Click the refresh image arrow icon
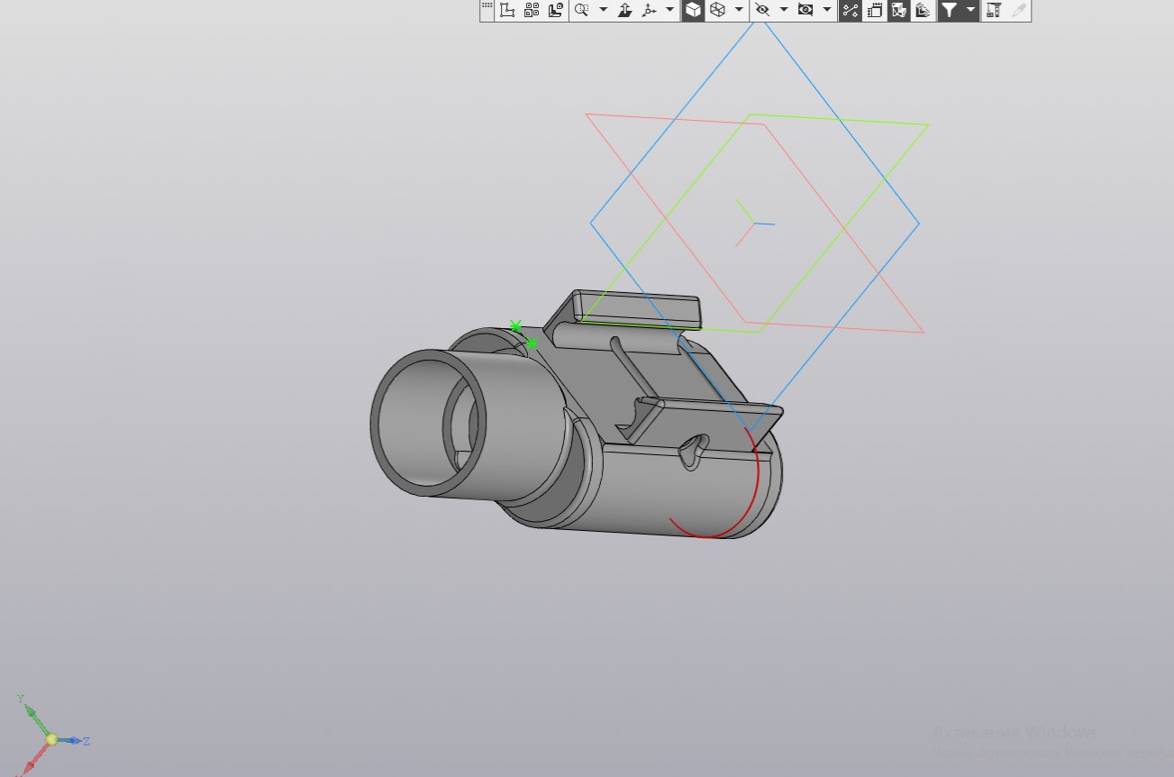This screenshot has height=777, width=1174. [x=624, y=10]
